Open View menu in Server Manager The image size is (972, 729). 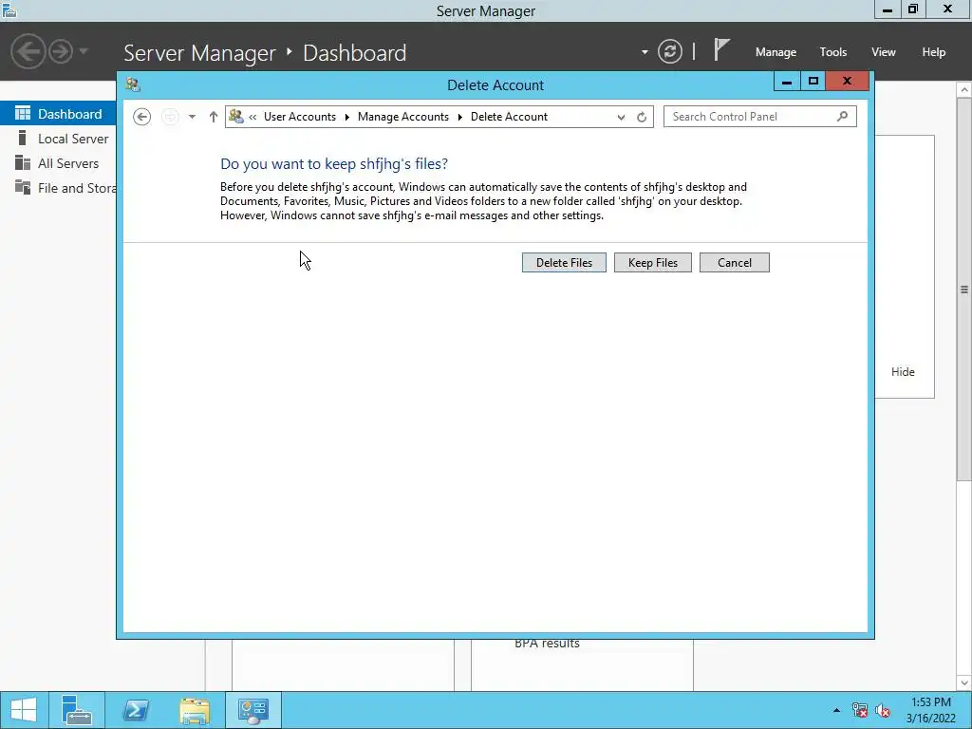coord(884,52)
